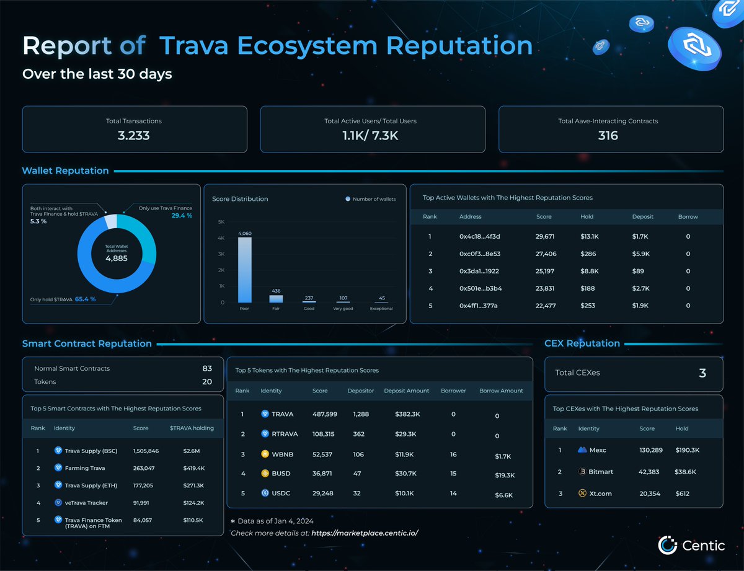Click the Very good category label
This screenshot has width=744, height=571.
click(x=343, y=309)
